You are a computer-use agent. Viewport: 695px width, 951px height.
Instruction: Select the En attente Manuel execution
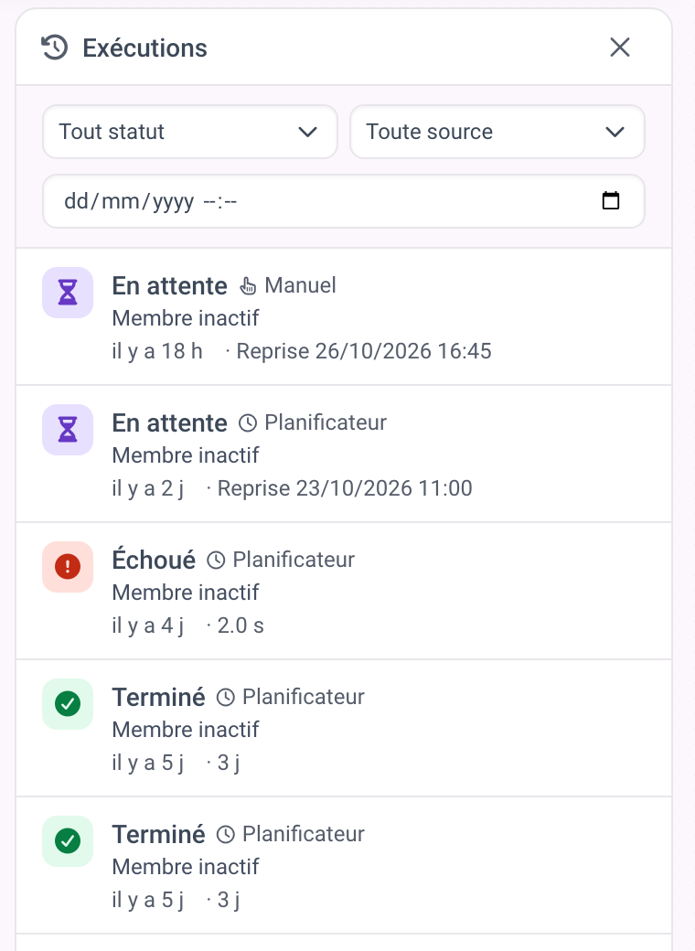(343, 316)
